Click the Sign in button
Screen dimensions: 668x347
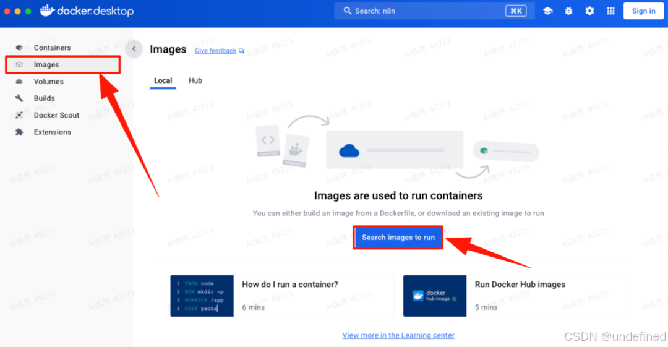tap(643, 11)
